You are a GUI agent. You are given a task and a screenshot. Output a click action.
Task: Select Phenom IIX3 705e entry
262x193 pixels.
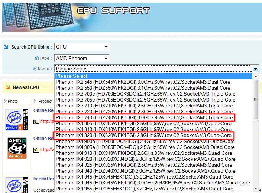click(x=153, y=100)
